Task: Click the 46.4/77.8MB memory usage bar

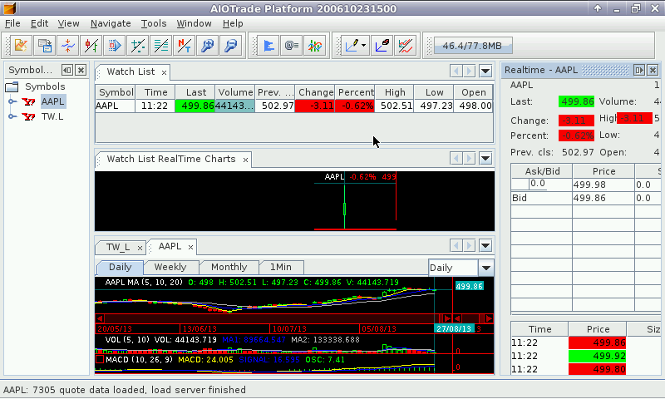Action: [x=472, y=46]
